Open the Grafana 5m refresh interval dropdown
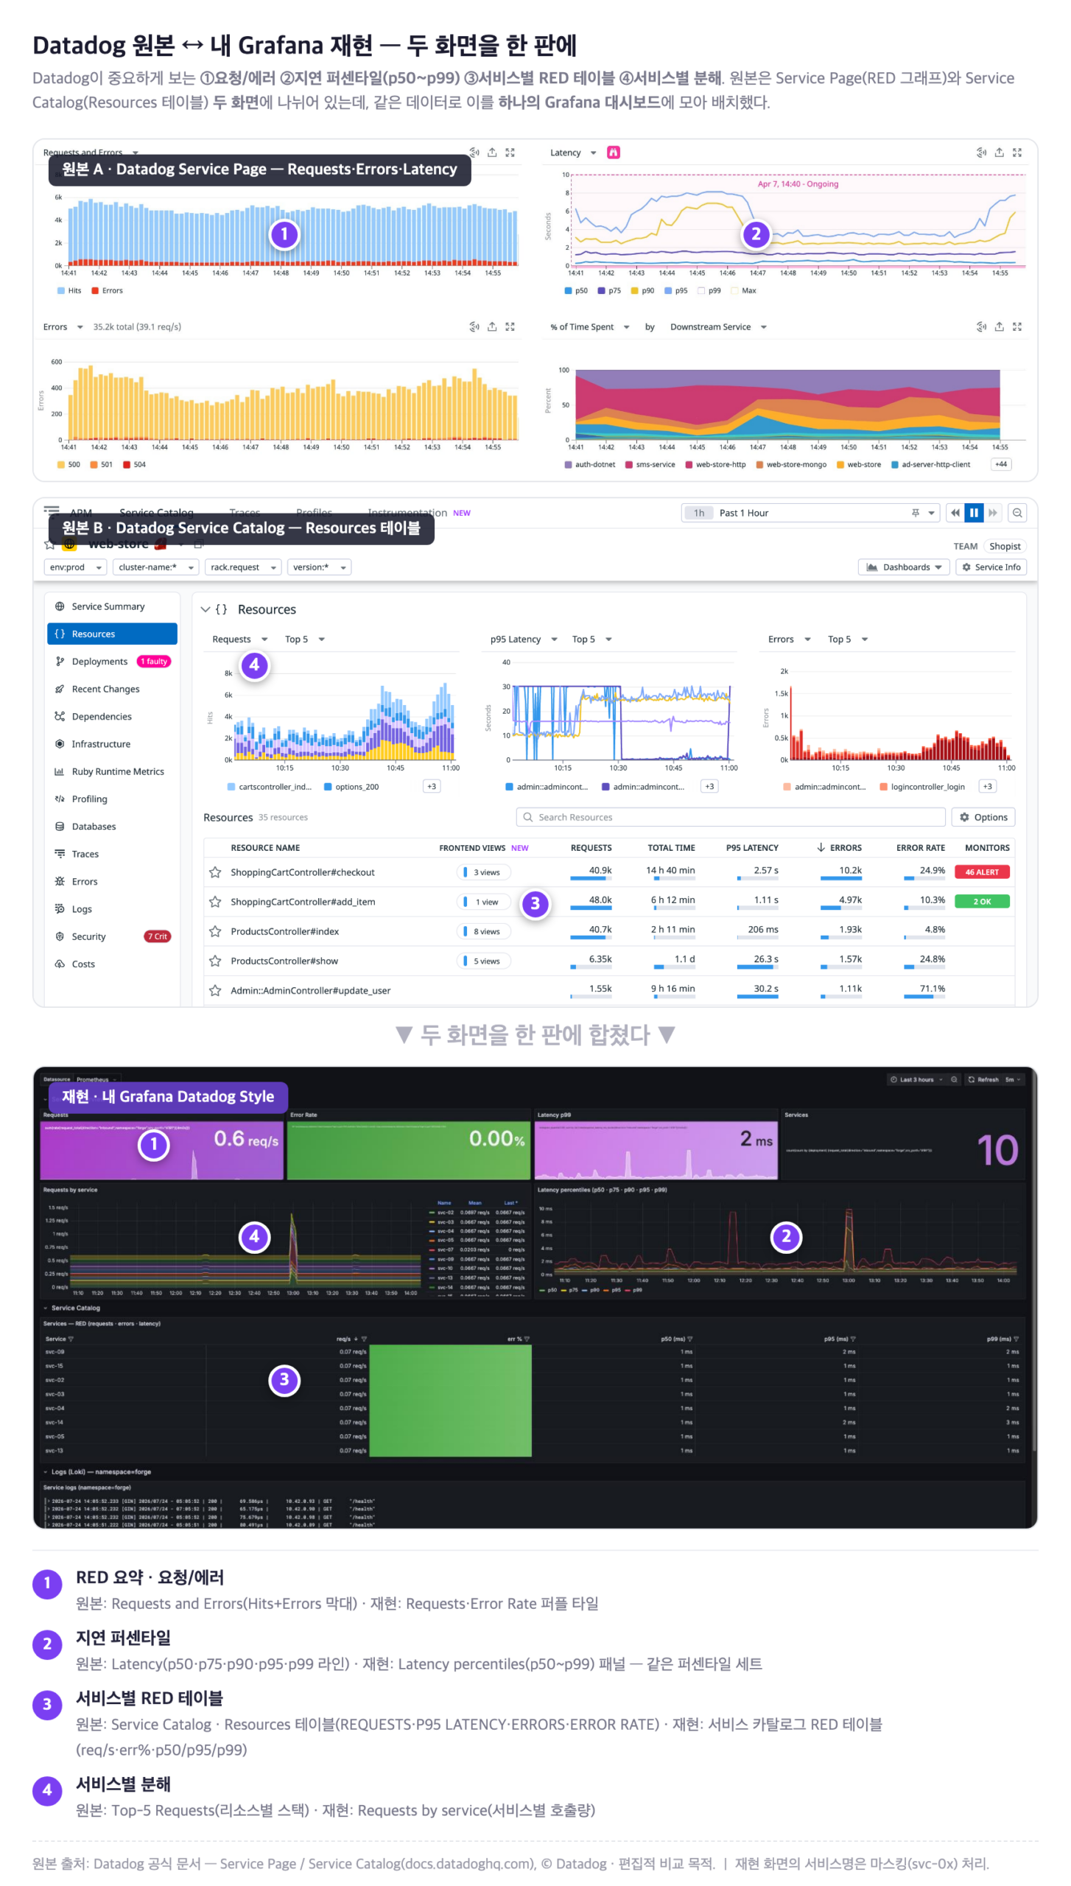Viewport: 1071px width, 1886px height. [x=1014, y=1079]
